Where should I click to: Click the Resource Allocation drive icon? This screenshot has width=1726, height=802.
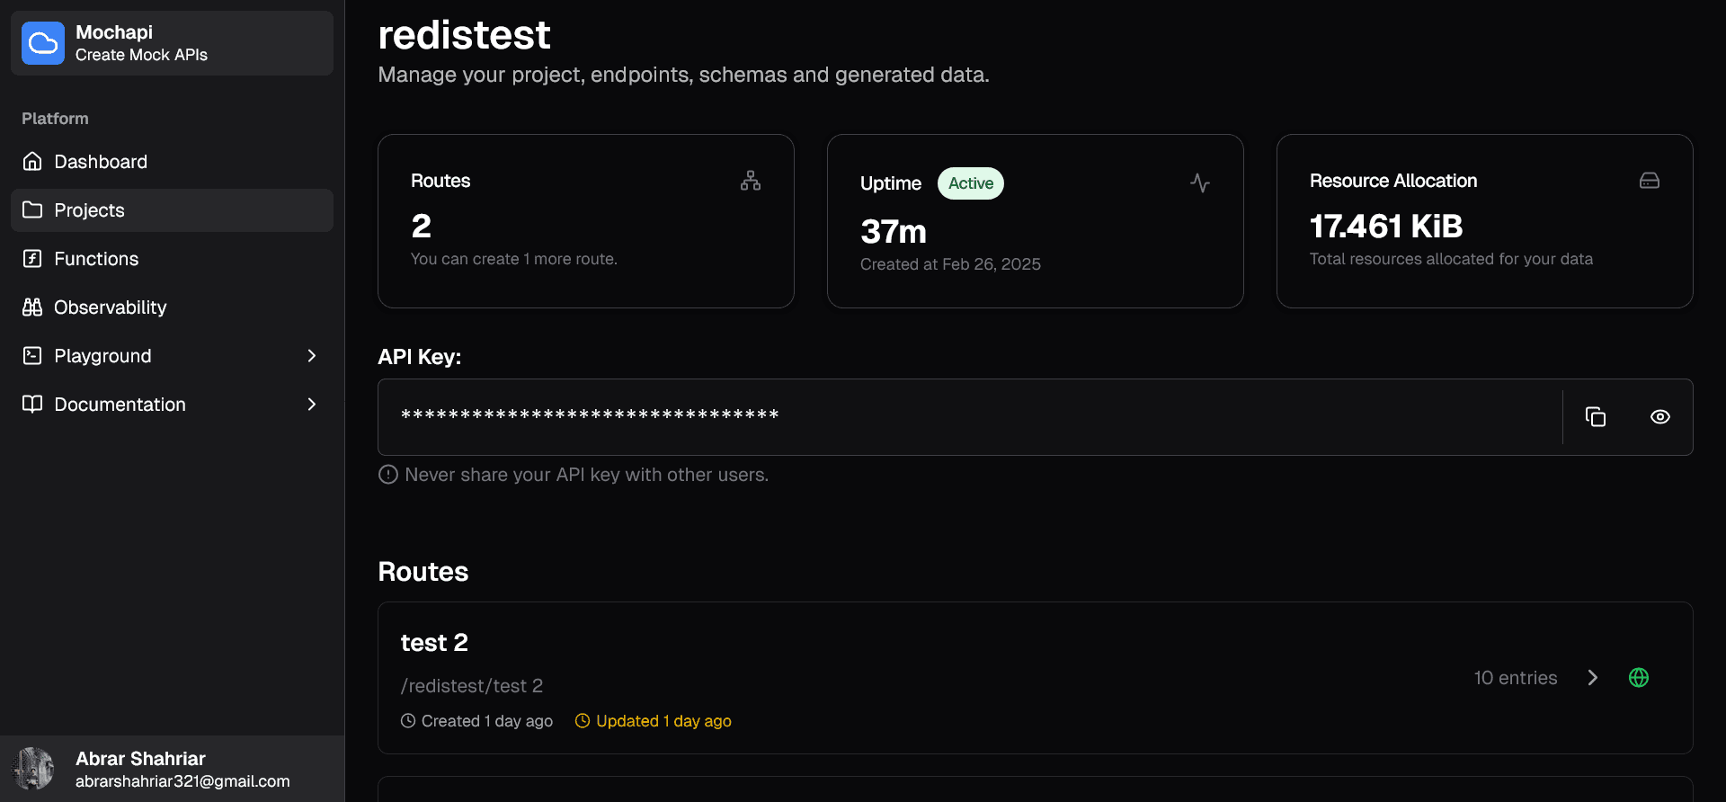click(x=1650, y=181)
